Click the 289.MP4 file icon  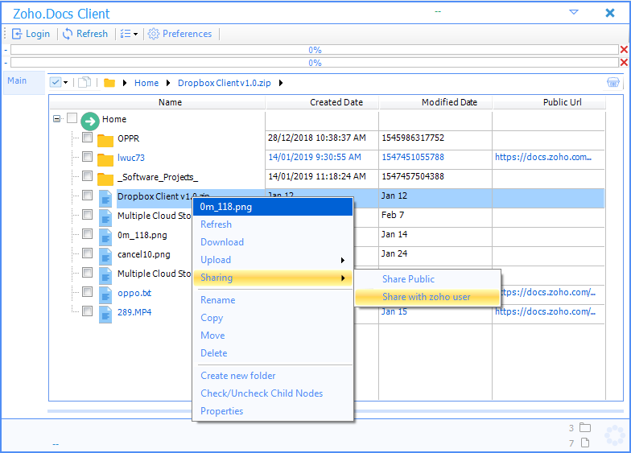pyautogui.click(x=105, y=314)
